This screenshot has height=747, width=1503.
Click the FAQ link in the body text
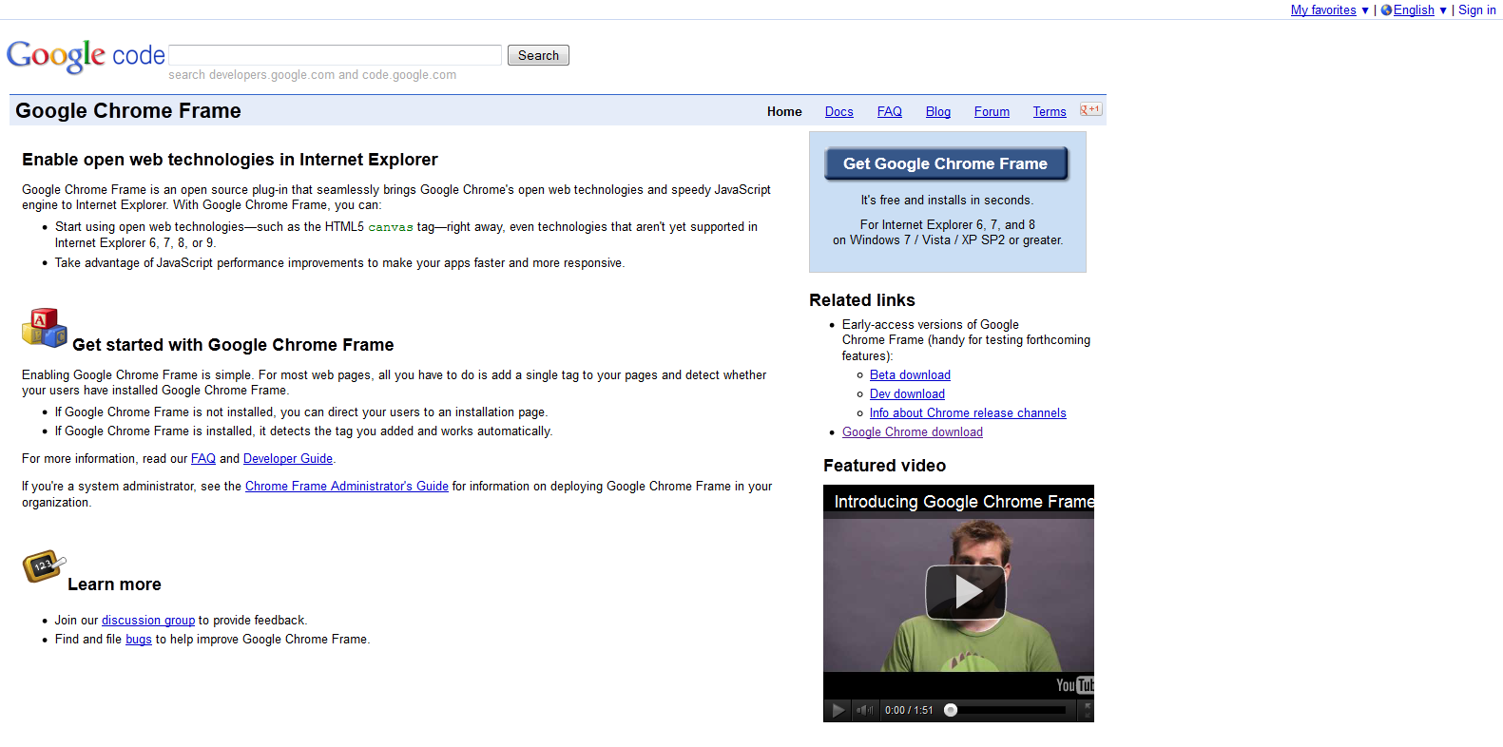(203, 459)
